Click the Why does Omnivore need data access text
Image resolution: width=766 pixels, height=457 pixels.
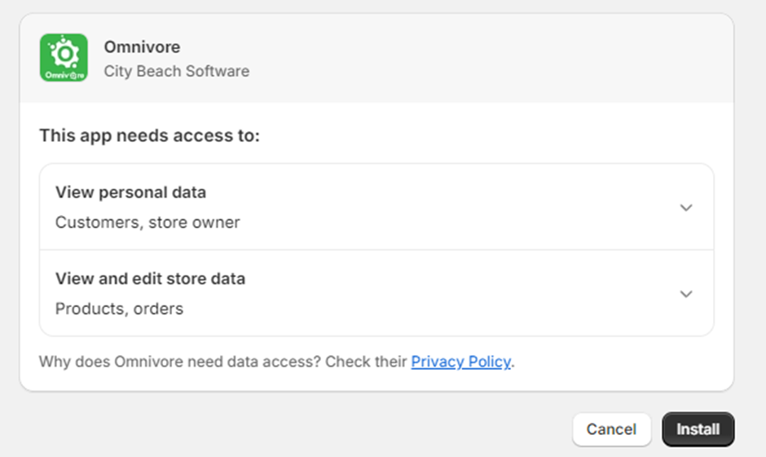(x=180, y=362)
